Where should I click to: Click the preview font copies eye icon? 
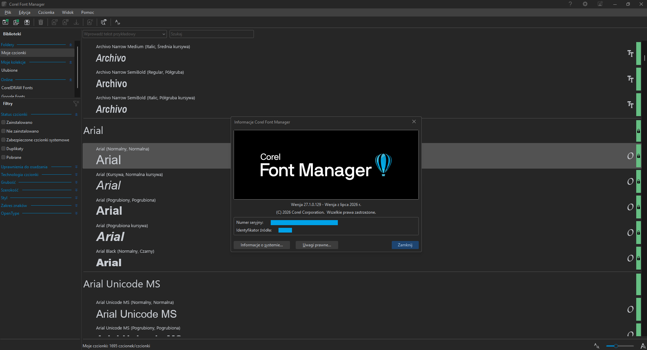(x=104, y=22)
